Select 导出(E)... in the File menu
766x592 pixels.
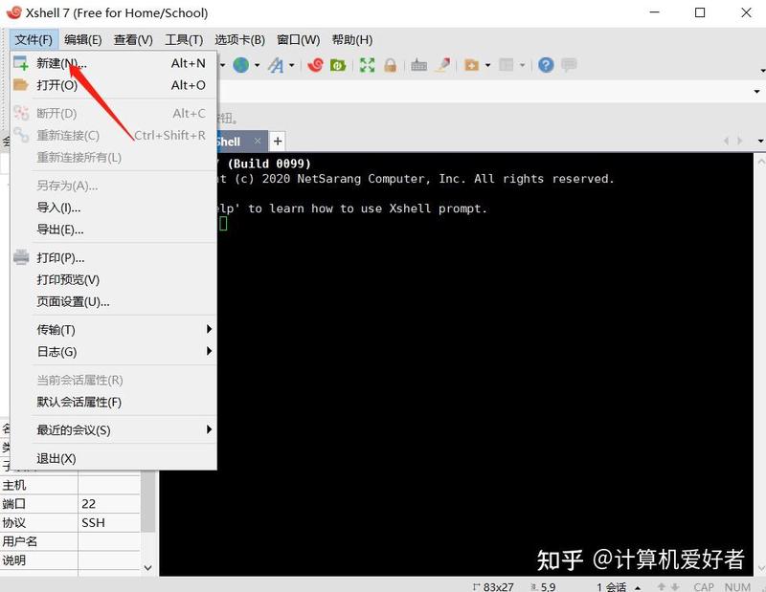tap(113, 230)
